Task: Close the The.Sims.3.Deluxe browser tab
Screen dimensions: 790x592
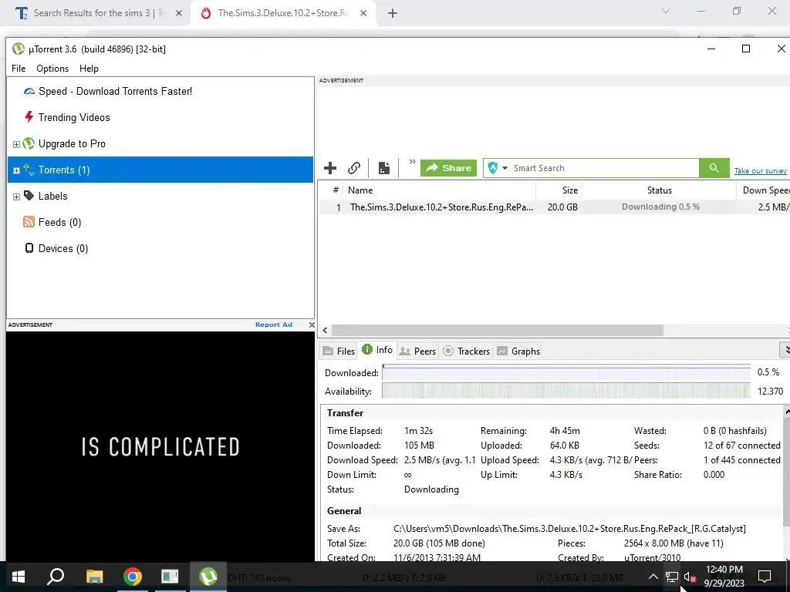Action: pos(363,13)
